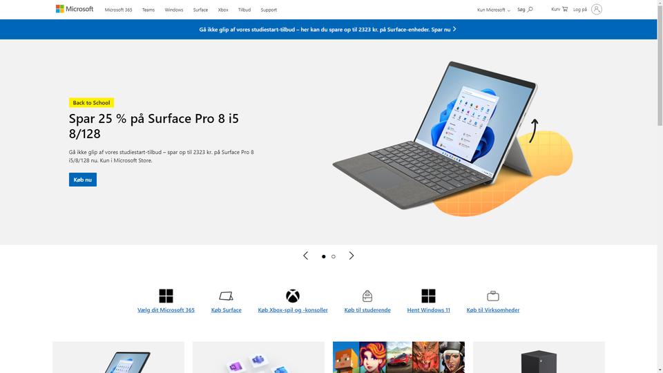Open the Hent Windows 11 link
Viewport: 663px width, 373px height.
(x=428, y=310)
